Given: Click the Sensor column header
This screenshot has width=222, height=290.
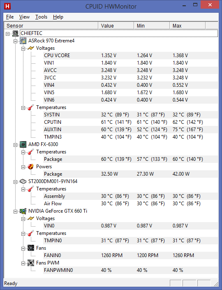Looking at the screenshot, I should point(51,26).
